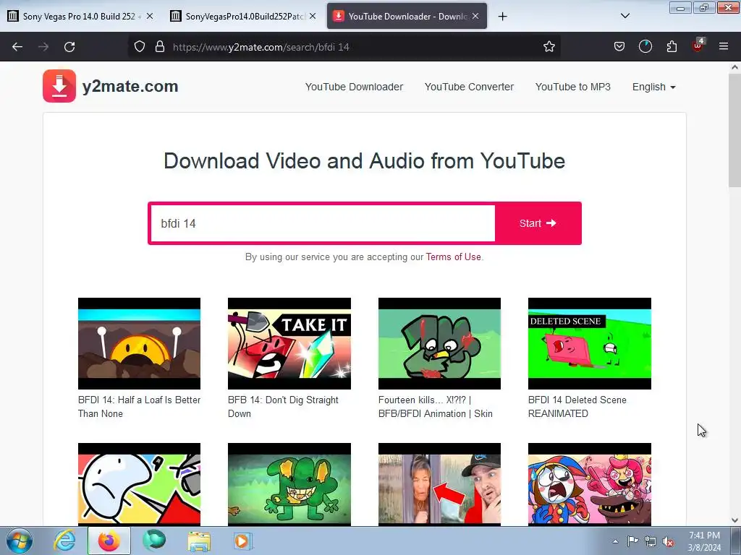Click the Firefox taskbar icon
741x555 pixels.
(109, 541)
